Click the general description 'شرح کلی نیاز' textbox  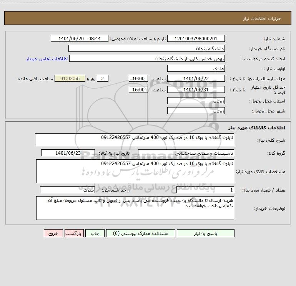135,140
